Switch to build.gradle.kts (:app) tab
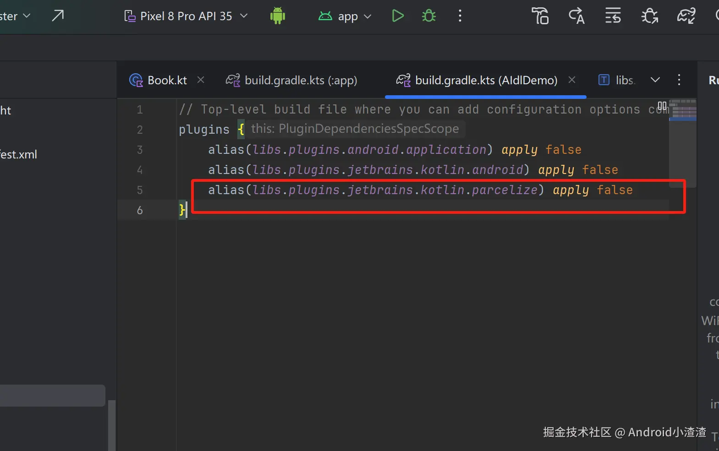719x451 pixels. coord(291,80)
